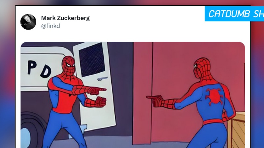Click the van door's metal handle
The height and width of the screenshot is (148, 264).
pos(102,79)
